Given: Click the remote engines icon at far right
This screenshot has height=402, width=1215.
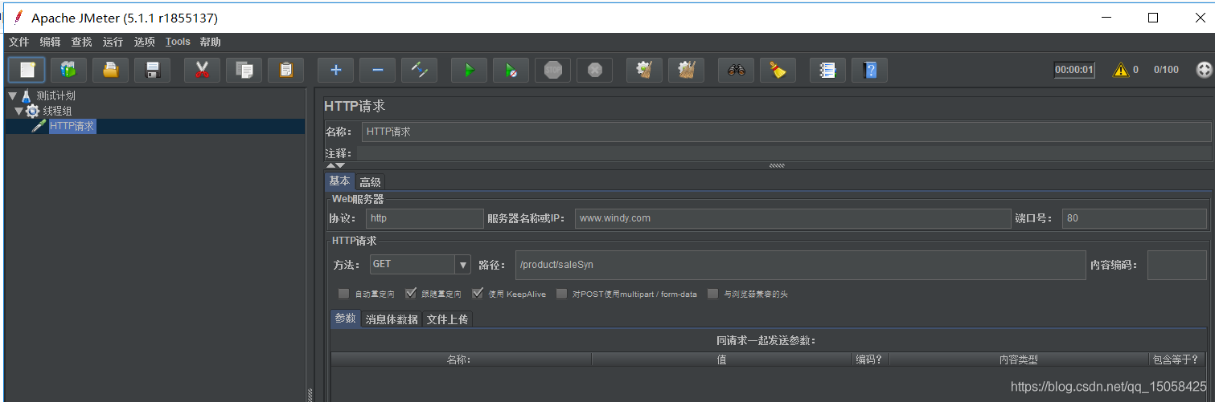Looking at the screenshot, I should coord(1204,70).
